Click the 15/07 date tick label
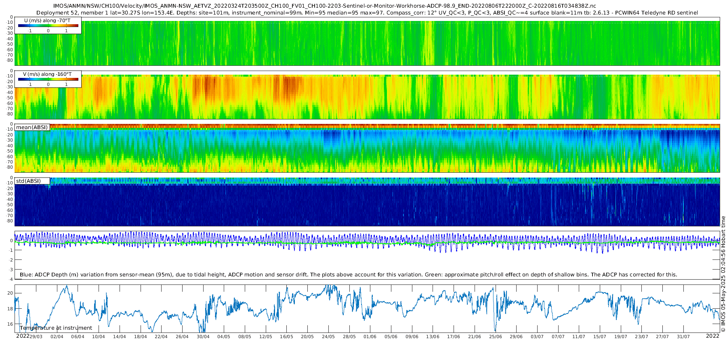The image size is (727, 343). pos(600,337)
